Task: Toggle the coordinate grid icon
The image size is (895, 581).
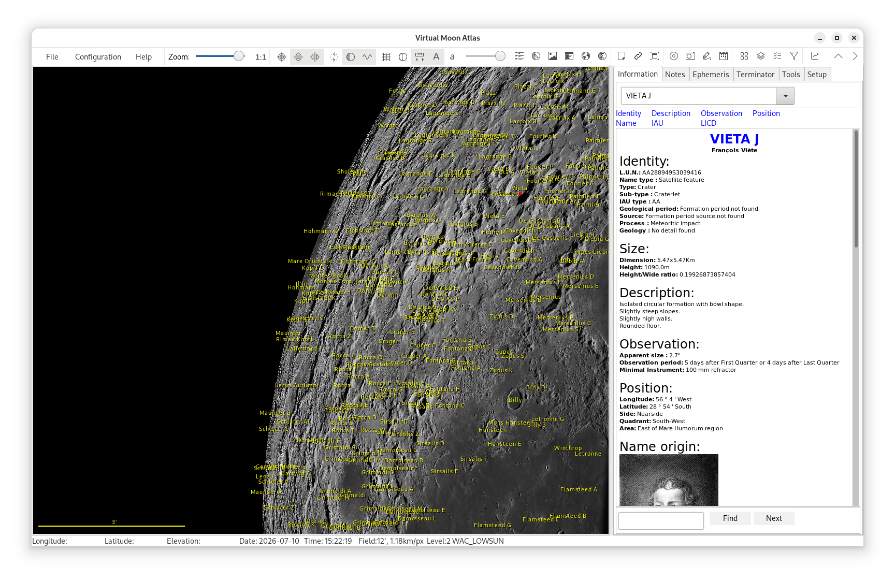Action: (386, 57)
